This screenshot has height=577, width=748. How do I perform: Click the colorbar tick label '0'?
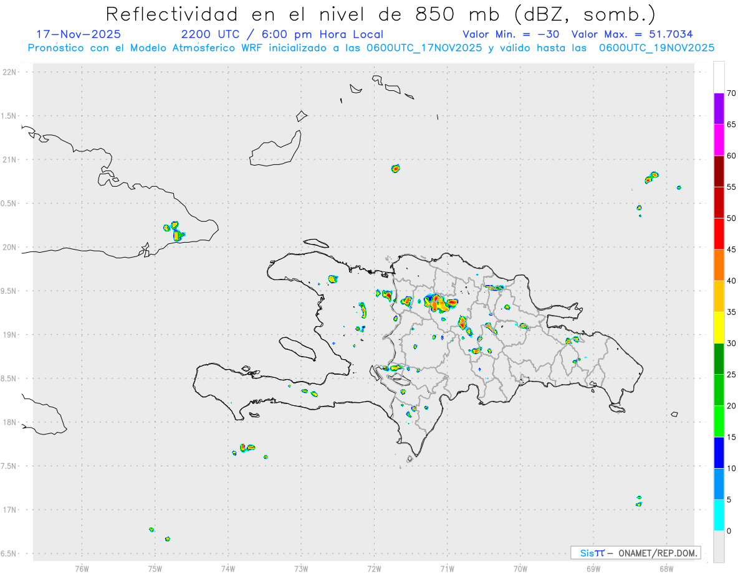point(729,531)
